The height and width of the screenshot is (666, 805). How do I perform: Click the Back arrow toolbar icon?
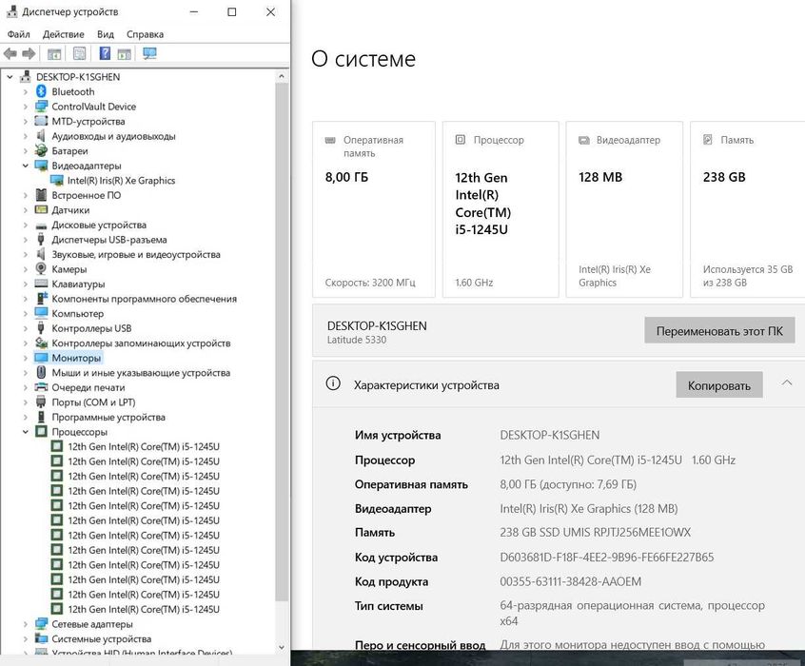click(x=10, y=53)
